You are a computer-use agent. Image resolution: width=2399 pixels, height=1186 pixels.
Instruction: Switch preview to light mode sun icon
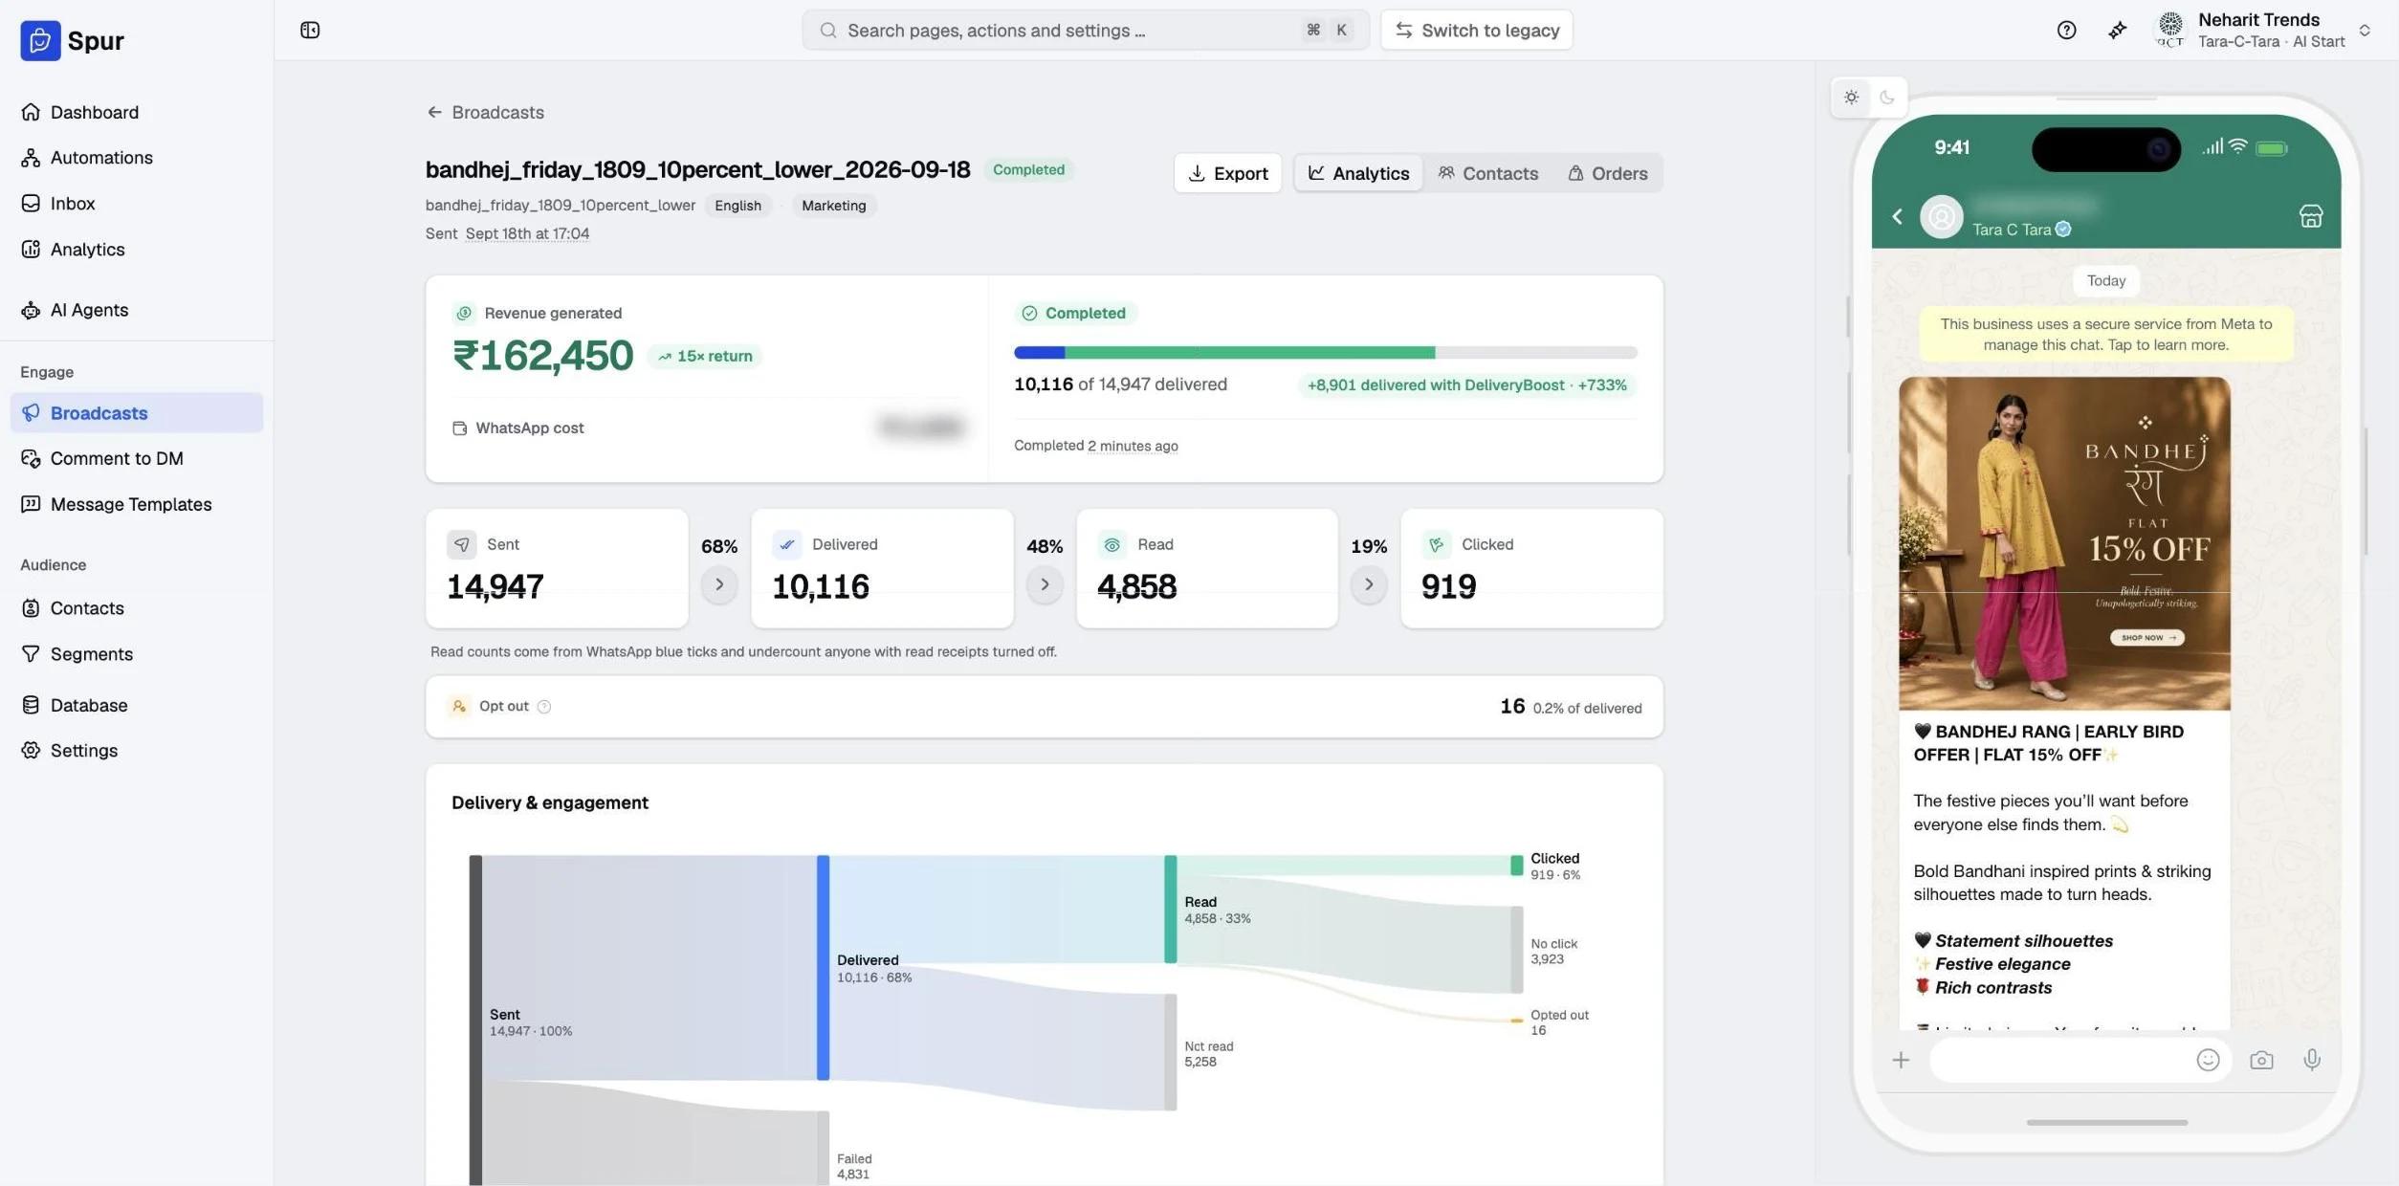(1852, 98)
